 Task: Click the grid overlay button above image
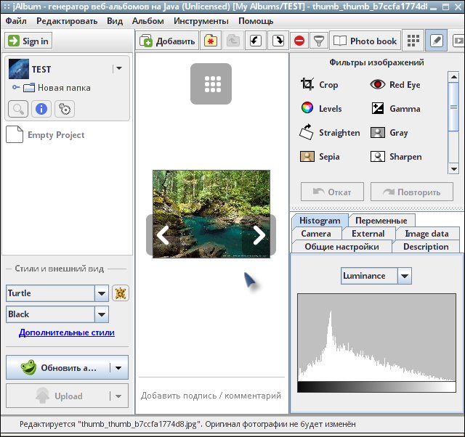pos(211,84)
